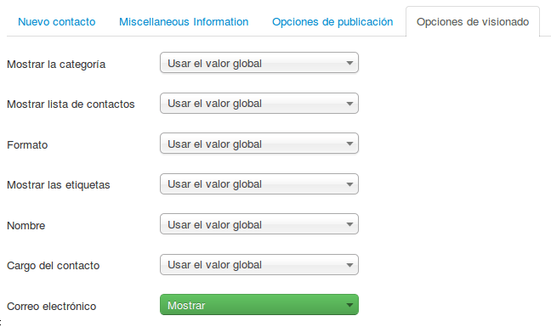The width and height of the screenshot is (551, 327).
Task: Click the Mostrar lista de contactos label
Action: tap(71, 104)
